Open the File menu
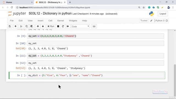Image resolution: width=176 pixels, height=99 pixels. [12, 21]
